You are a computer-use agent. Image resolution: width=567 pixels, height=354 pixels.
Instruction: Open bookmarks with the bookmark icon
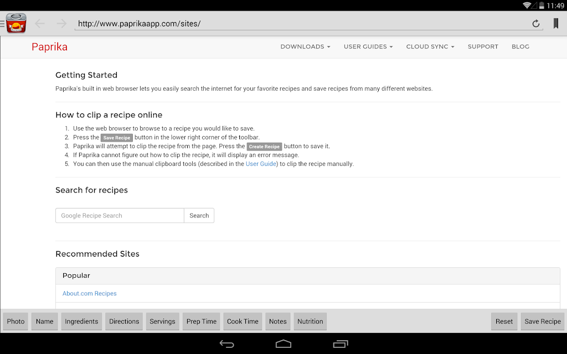(x=556, y=23)
